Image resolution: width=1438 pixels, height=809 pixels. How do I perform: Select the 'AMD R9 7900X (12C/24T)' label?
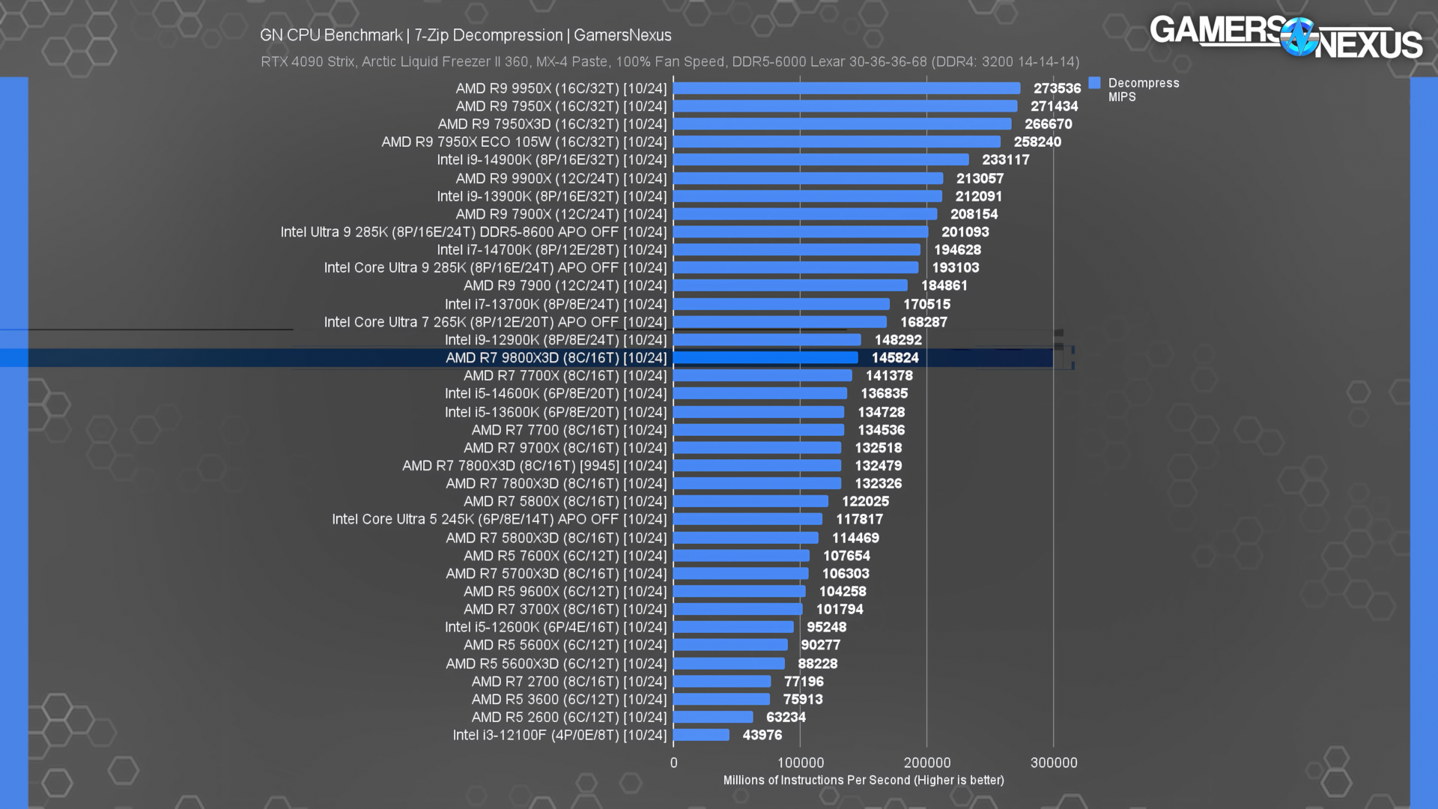pos(561,214)
